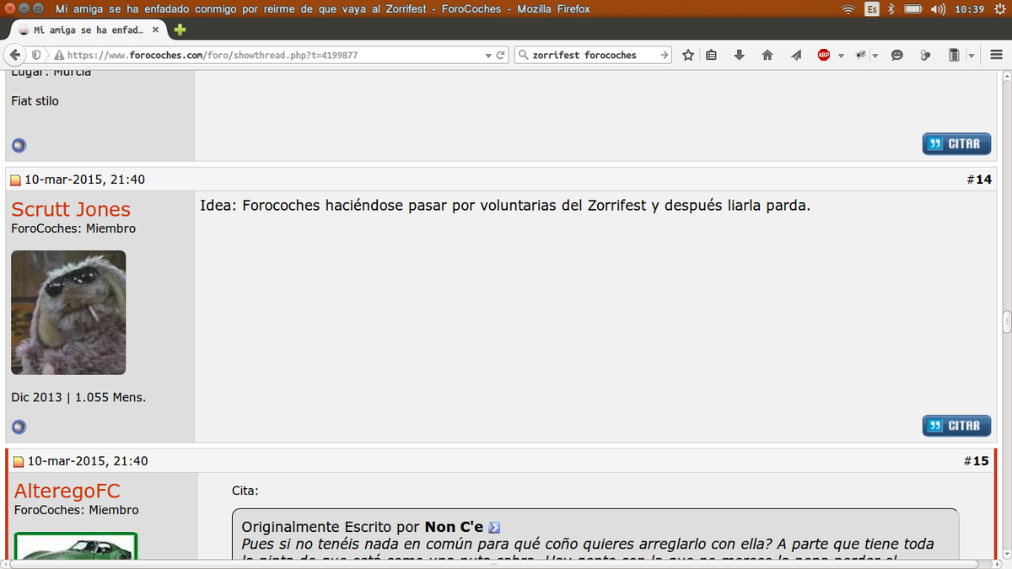This screenshot has width=1012, height=569.
Task: Open the system session gear menu
Action: (999, 9)
